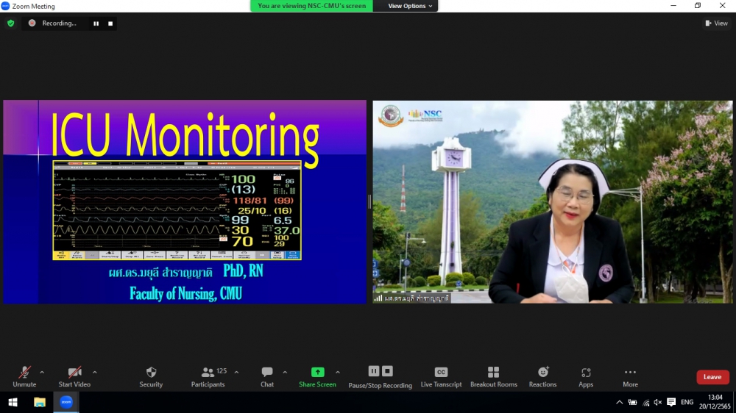Image resolution: width=736 pixels, height=413 pixels.
Task: Open the View Options dropdown
Action: click(x=411, y=6)
